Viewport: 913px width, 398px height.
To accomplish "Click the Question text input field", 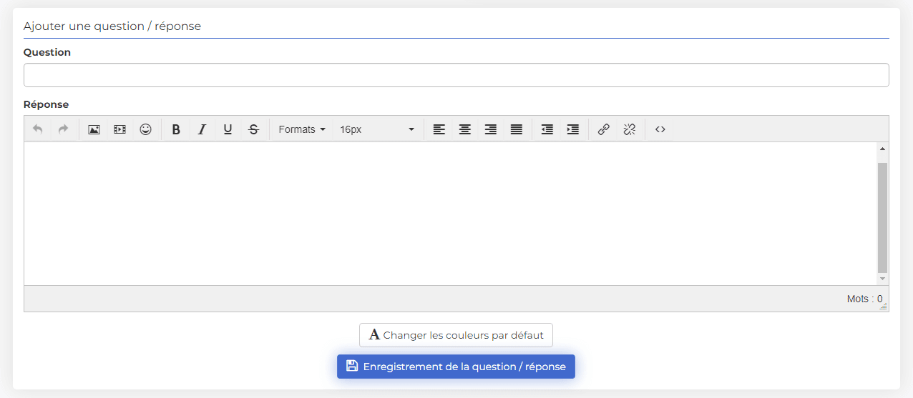I will [x=456, y=75].
